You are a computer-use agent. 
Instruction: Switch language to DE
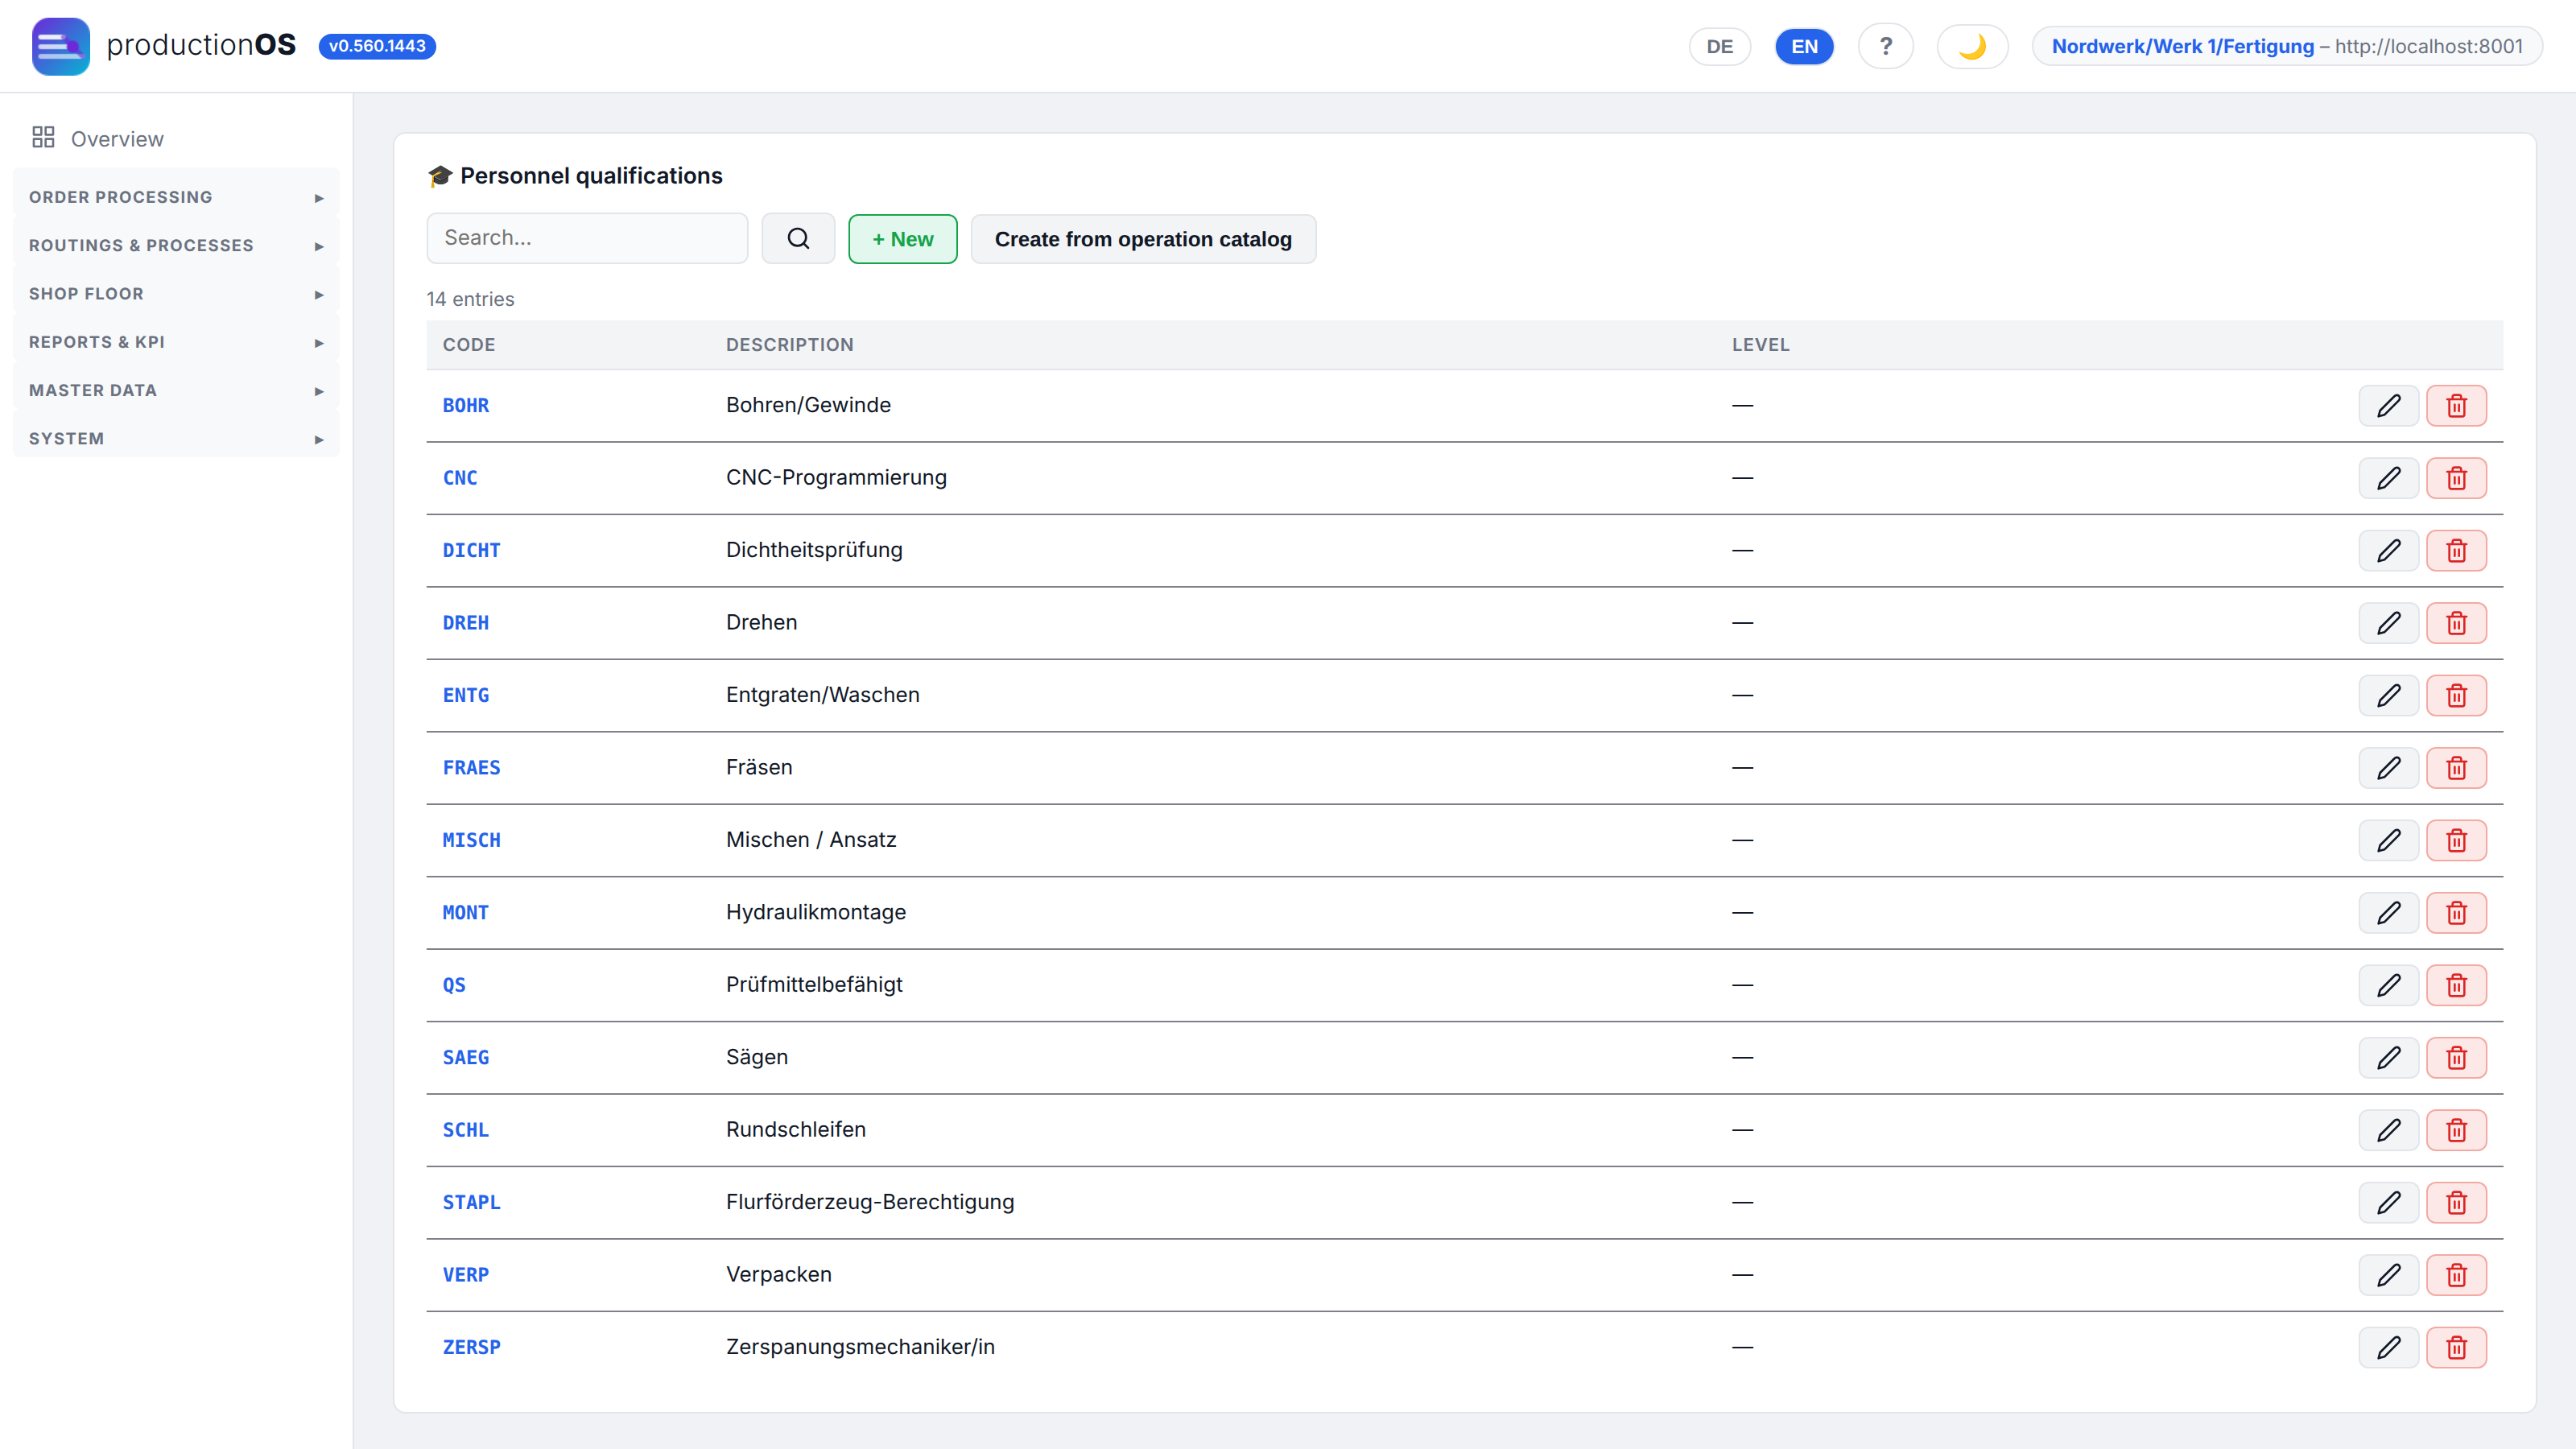click(x=1719, y=46)
